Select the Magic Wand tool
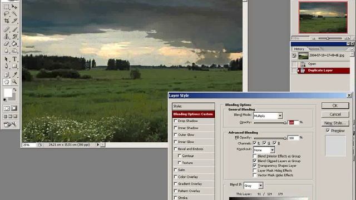The image size is (356, 200). [x=14, y=13]
